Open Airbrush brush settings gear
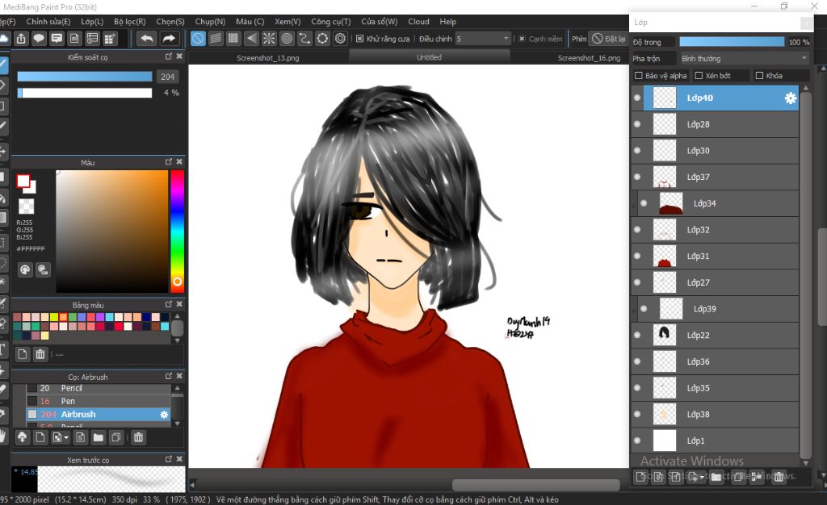The height and width of the screenshot is (505, 827). click(x=164, y=415)
